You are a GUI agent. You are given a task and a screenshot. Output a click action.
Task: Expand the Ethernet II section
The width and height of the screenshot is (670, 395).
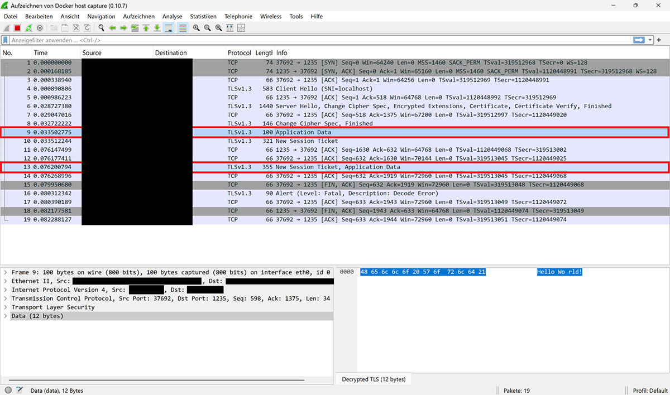(x=6, y=281)
